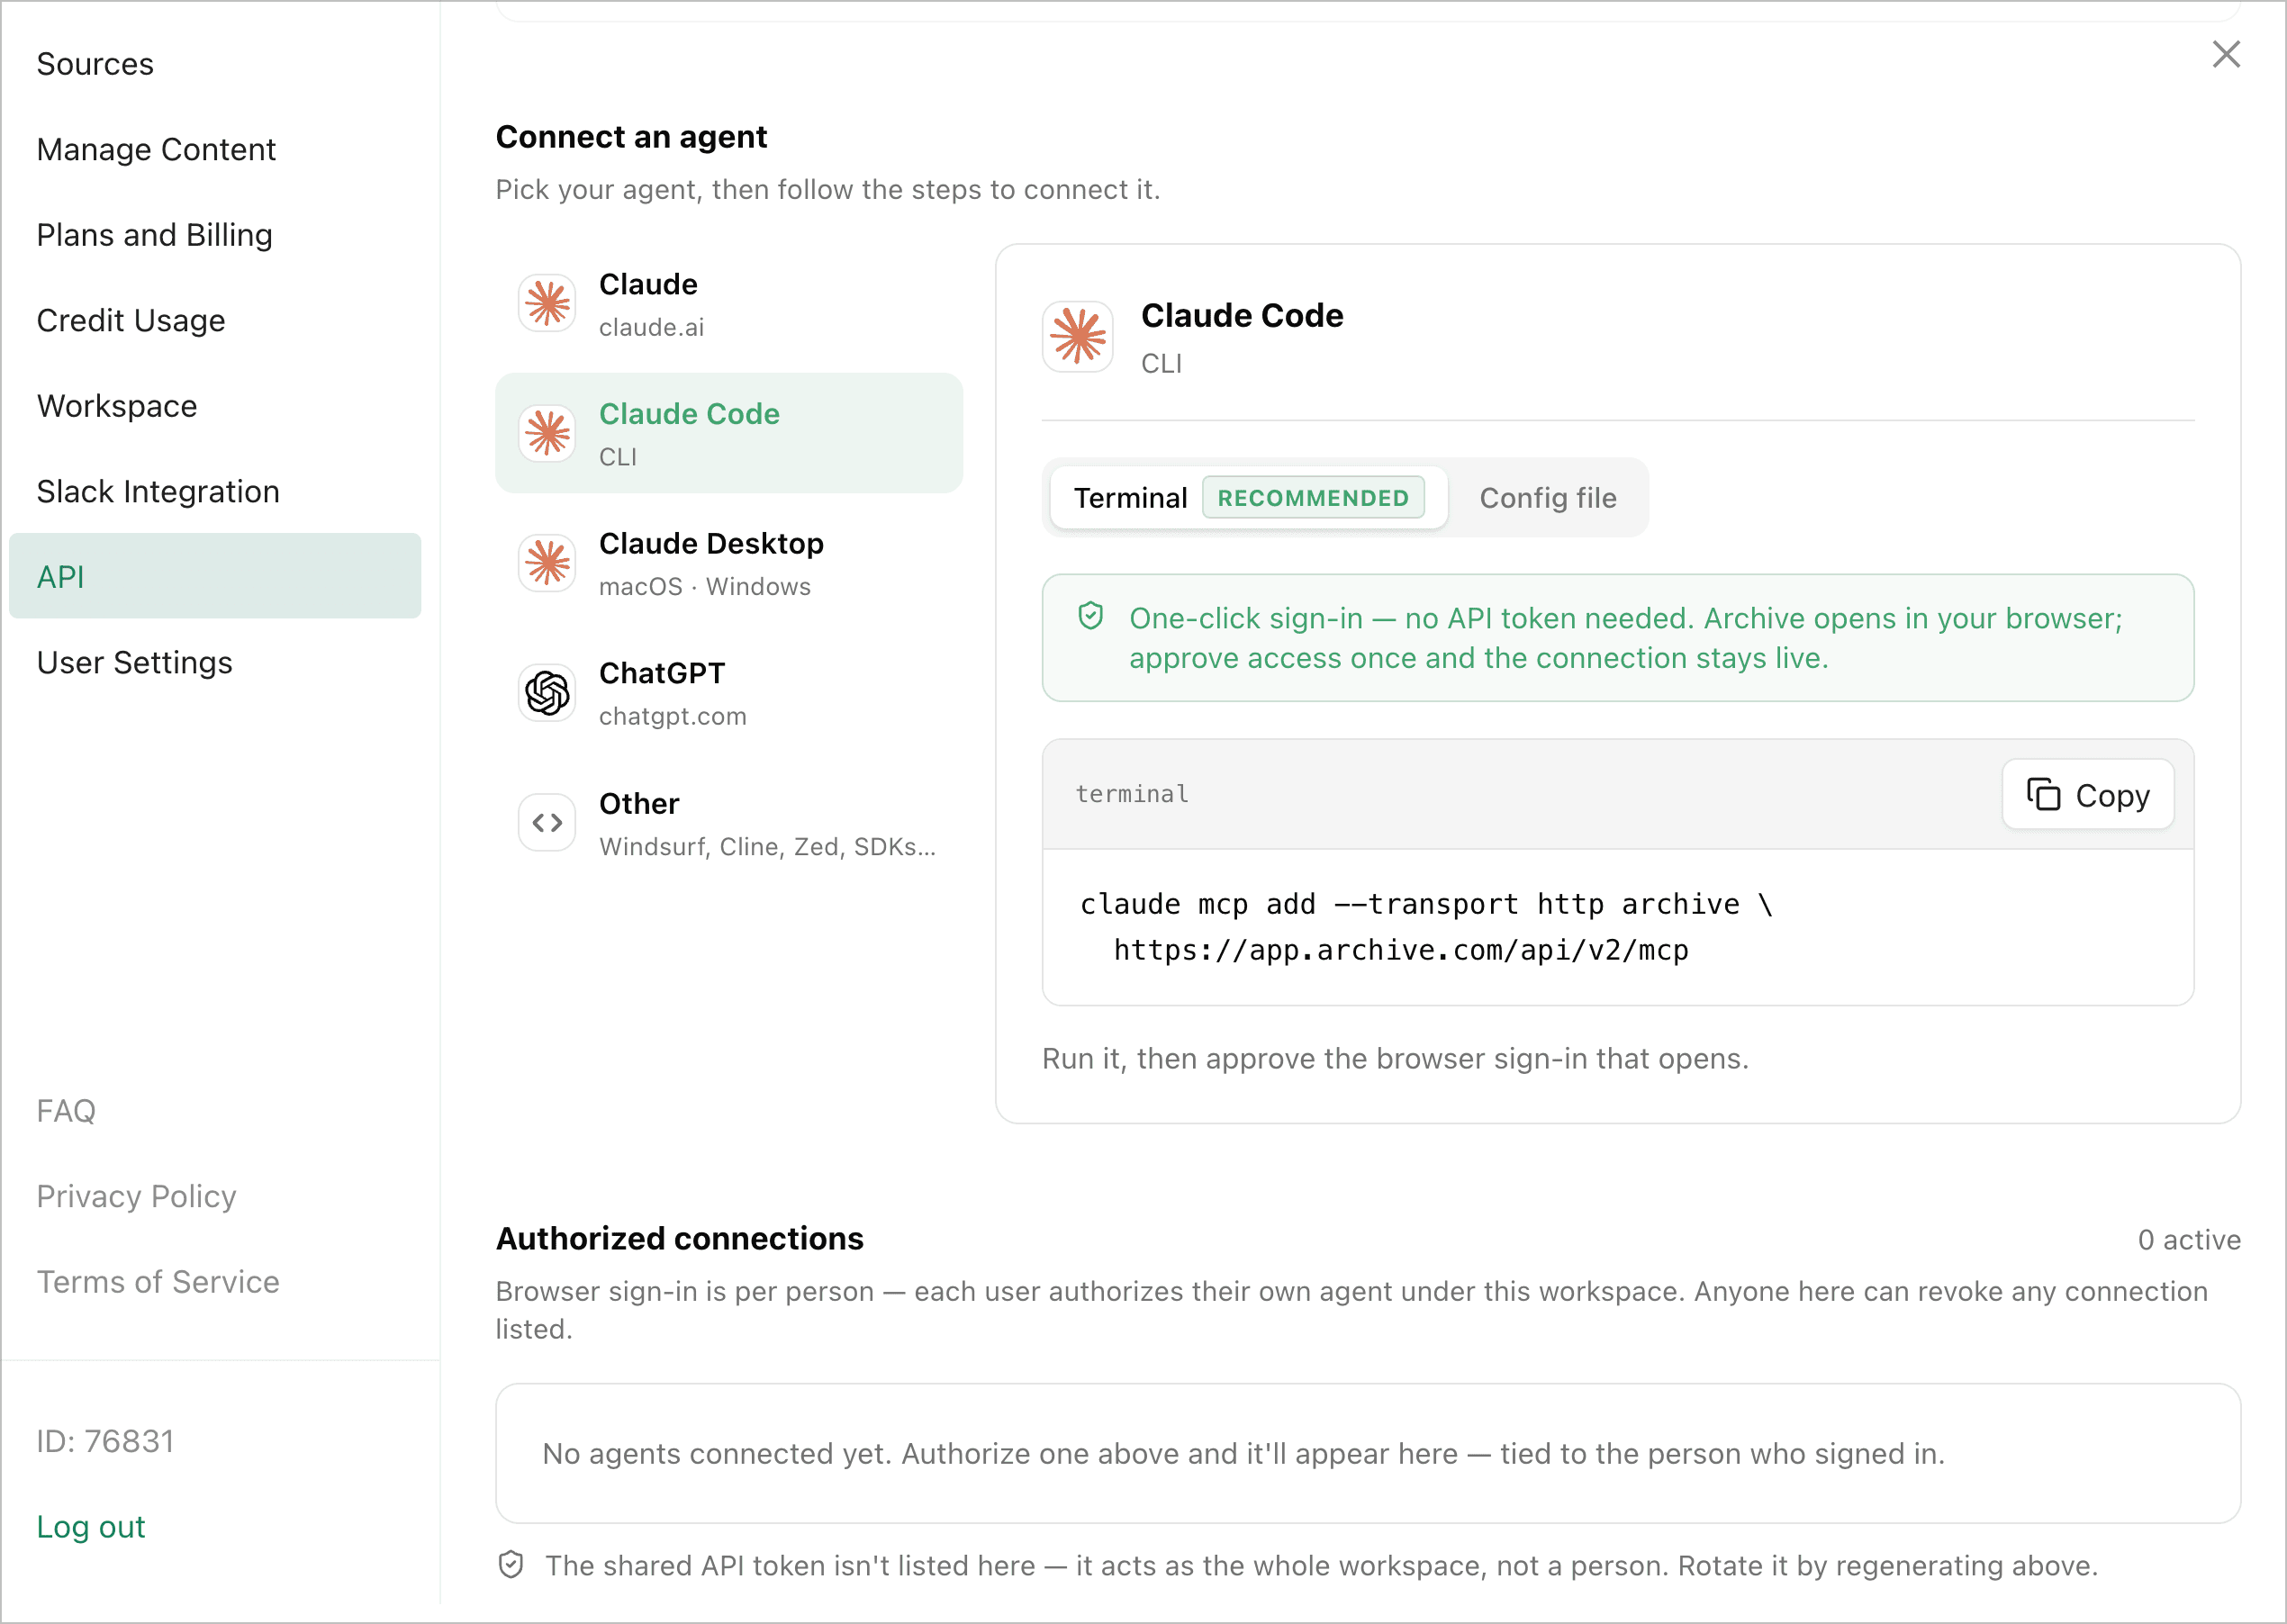Open Manage Content in the sidebar
Screen dimensions: 2287x1624
[215, 149]
